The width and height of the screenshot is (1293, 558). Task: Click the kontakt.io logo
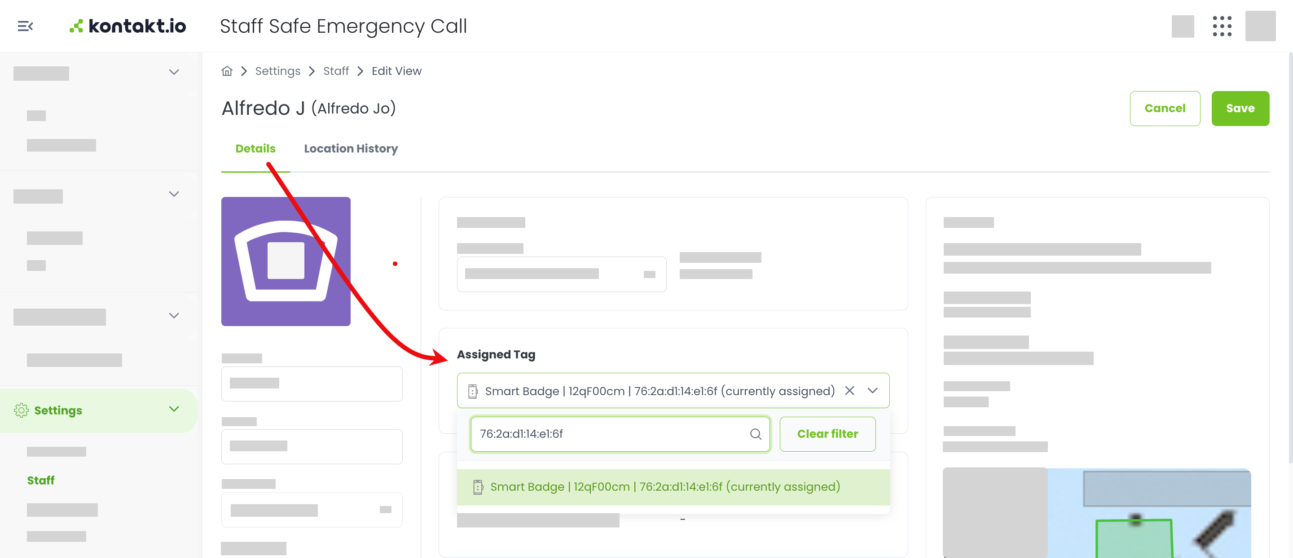tap(128, 26)
